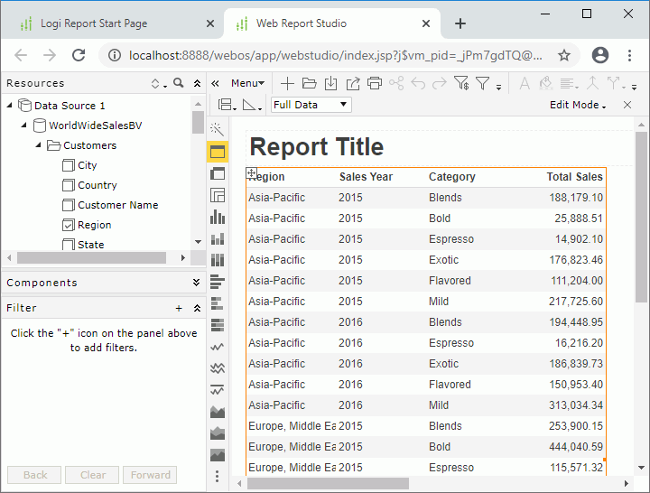The height and width of the screenshot is (493, 650).
Task: Click the Report Title heading
Action: 316,147
